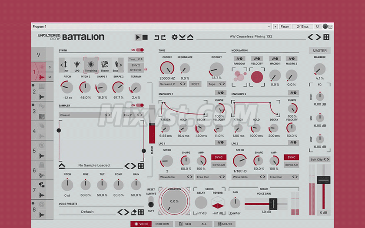Click the POST button in Tone section

click(194, 84)
